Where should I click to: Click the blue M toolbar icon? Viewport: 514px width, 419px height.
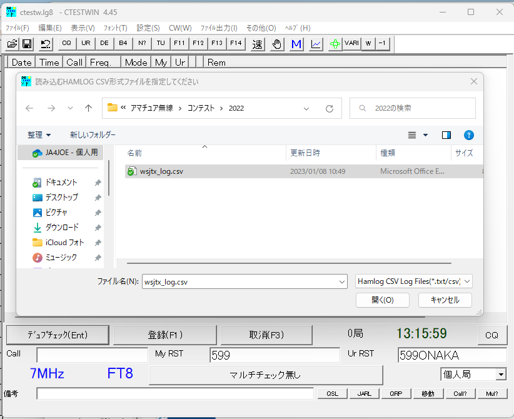[296, 44]
